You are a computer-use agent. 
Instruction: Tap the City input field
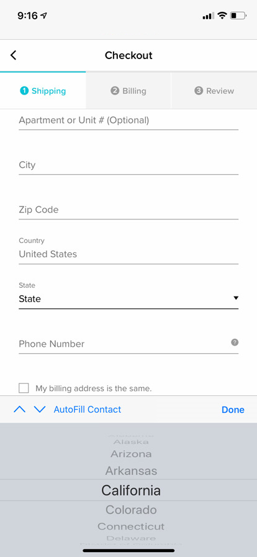tap(128, 165)
